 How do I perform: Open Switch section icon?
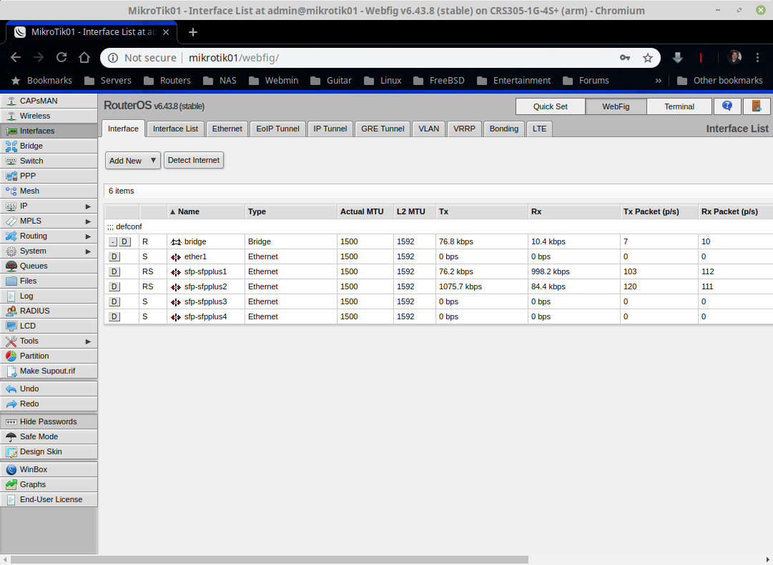[x=11, y=161]
